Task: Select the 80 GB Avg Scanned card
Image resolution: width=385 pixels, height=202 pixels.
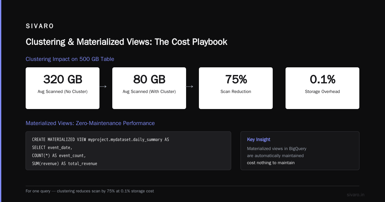Action: point(149,88)
